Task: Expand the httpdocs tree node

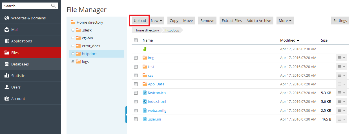Action: coord(73,54)
